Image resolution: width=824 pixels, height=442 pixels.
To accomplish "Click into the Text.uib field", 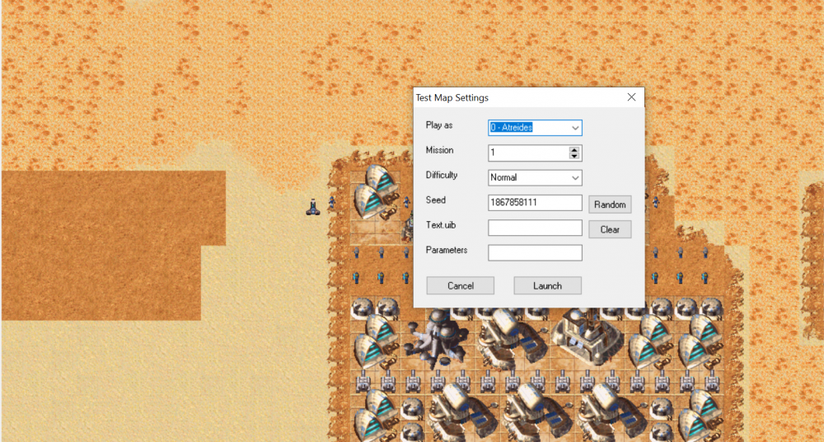I will (535, 228).
